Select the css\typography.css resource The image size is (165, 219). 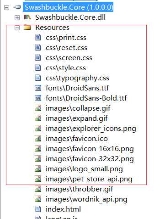[77, 78]
